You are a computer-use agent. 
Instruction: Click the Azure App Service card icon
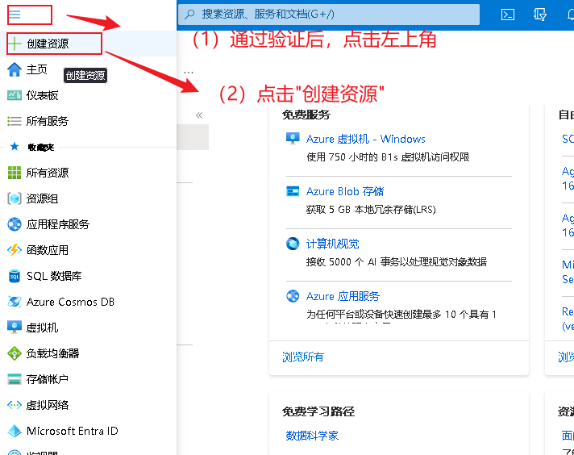pyautogui.click(x=293, y=296)
